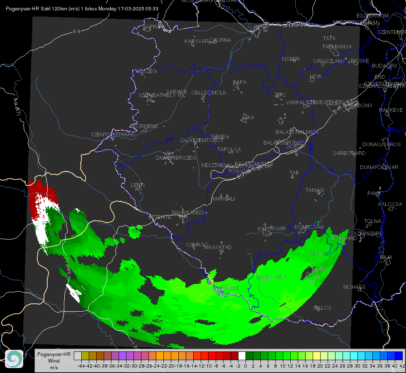Select the NAGYATÁD label

click(x=218, y=247)
